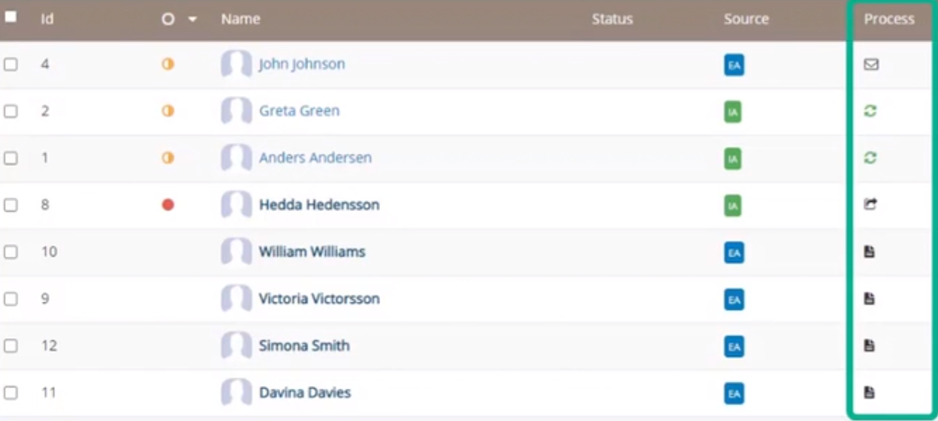Click the Process column header
This screenshot has width=938, height=421.
(888, 20)
